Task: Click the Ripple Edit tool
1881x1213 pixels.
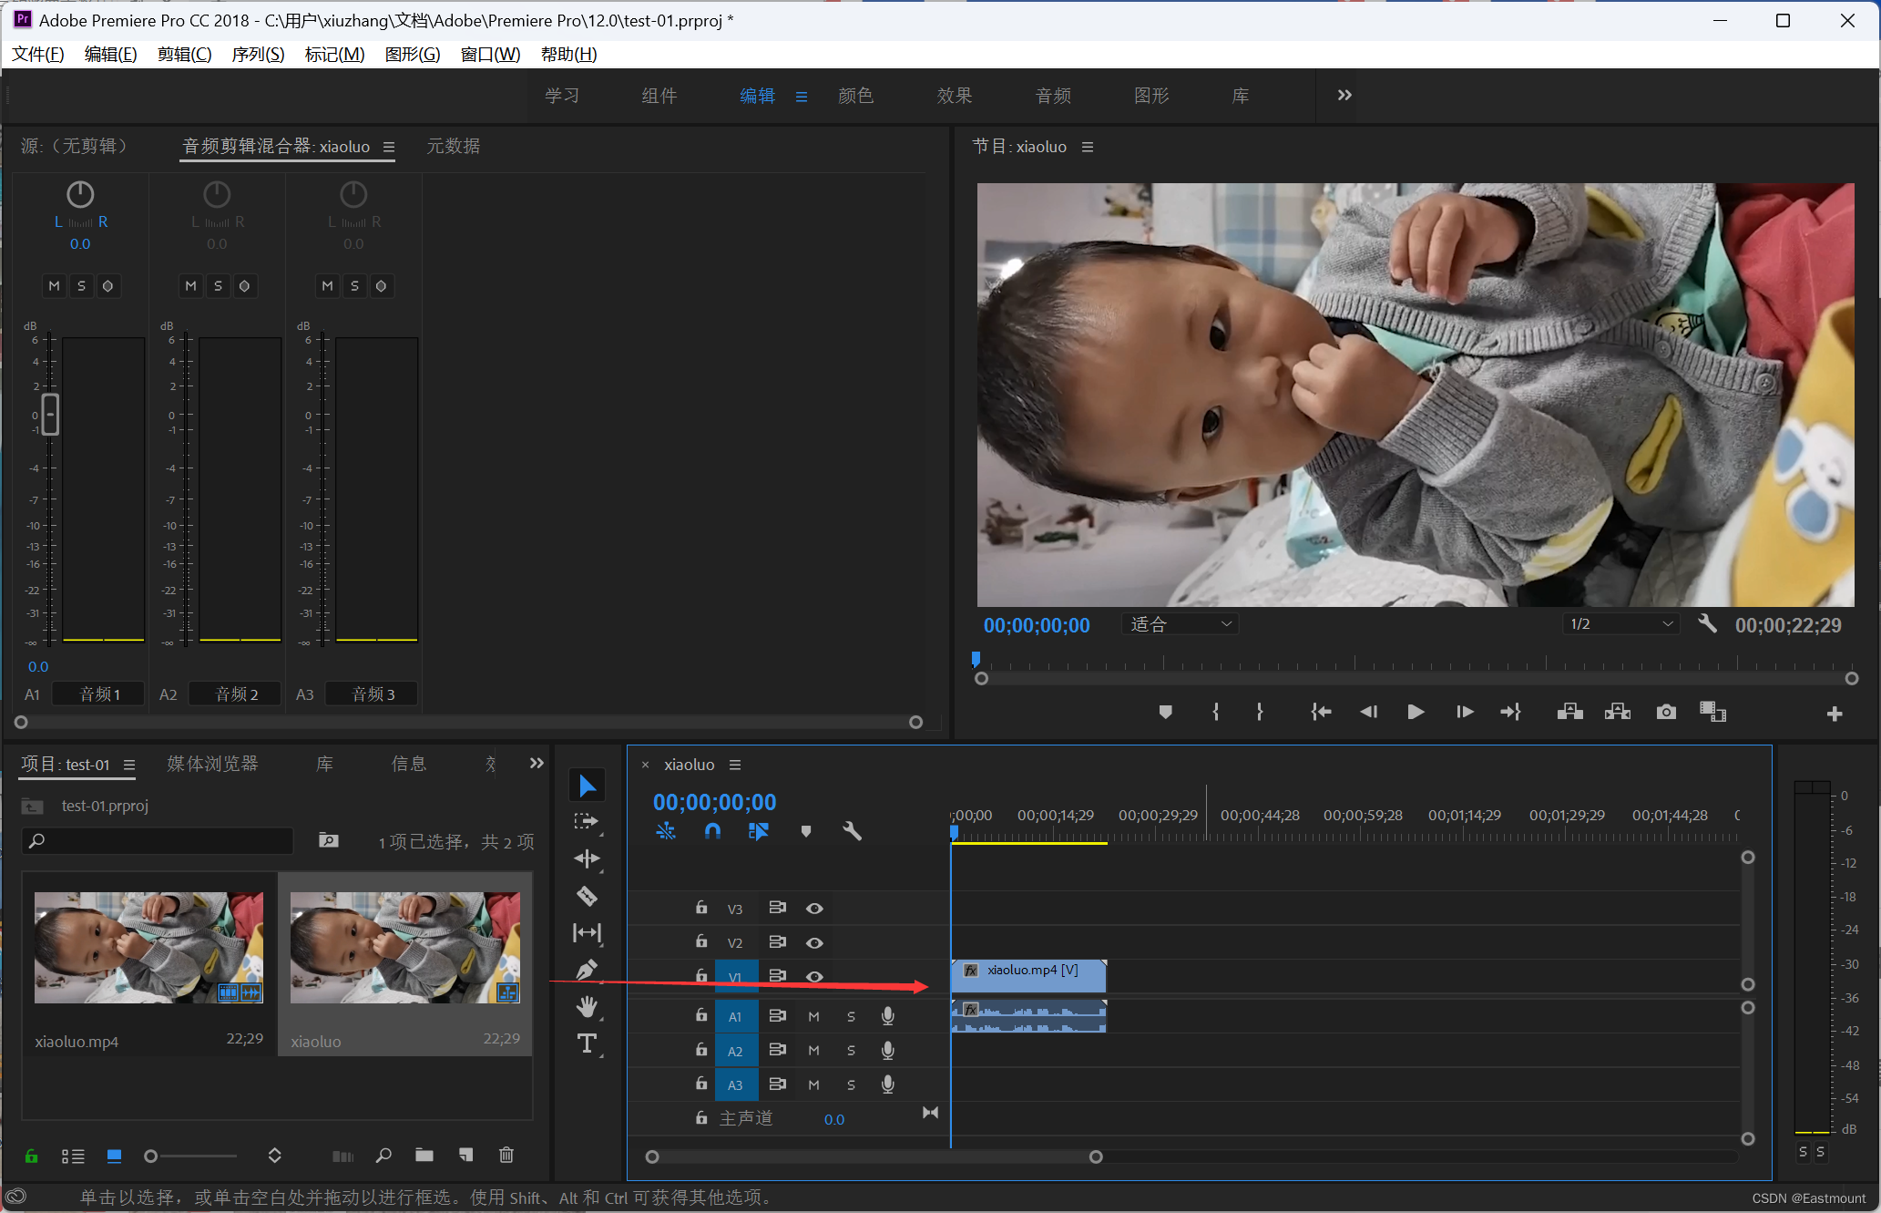Action: [x=588, y=858]
